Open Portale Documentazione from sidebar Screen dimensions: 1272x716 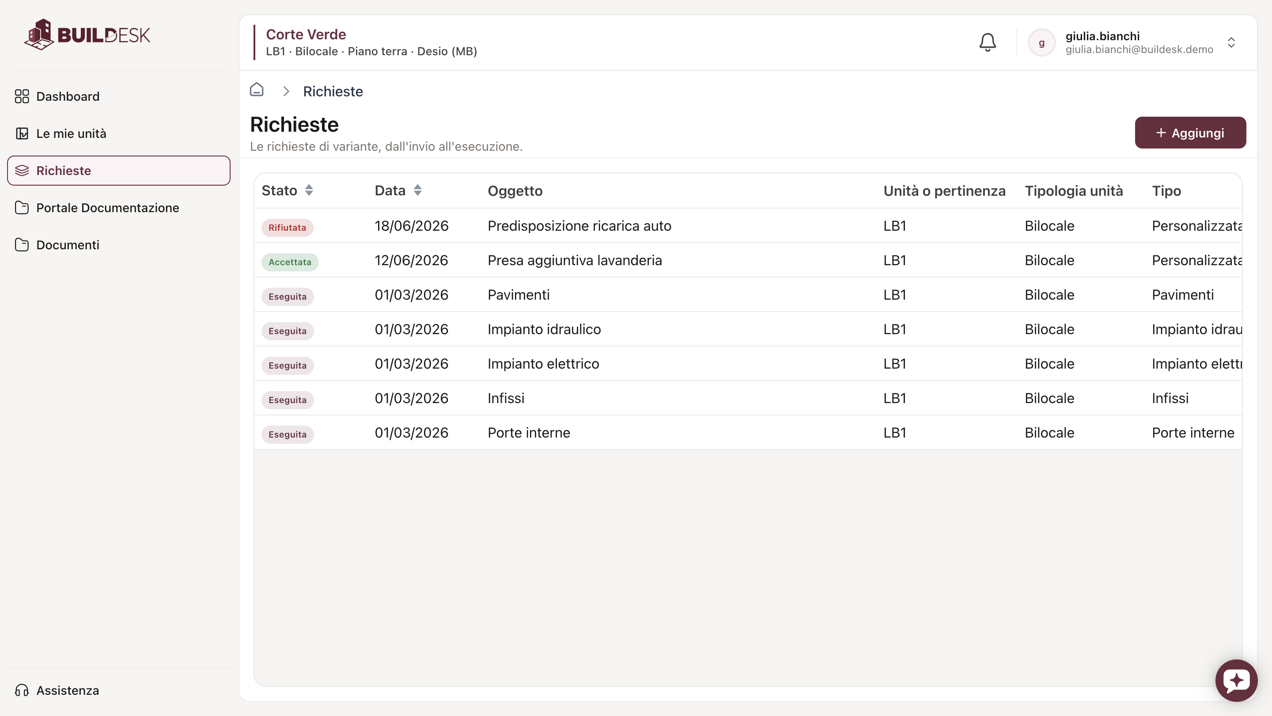pos(118,208)
